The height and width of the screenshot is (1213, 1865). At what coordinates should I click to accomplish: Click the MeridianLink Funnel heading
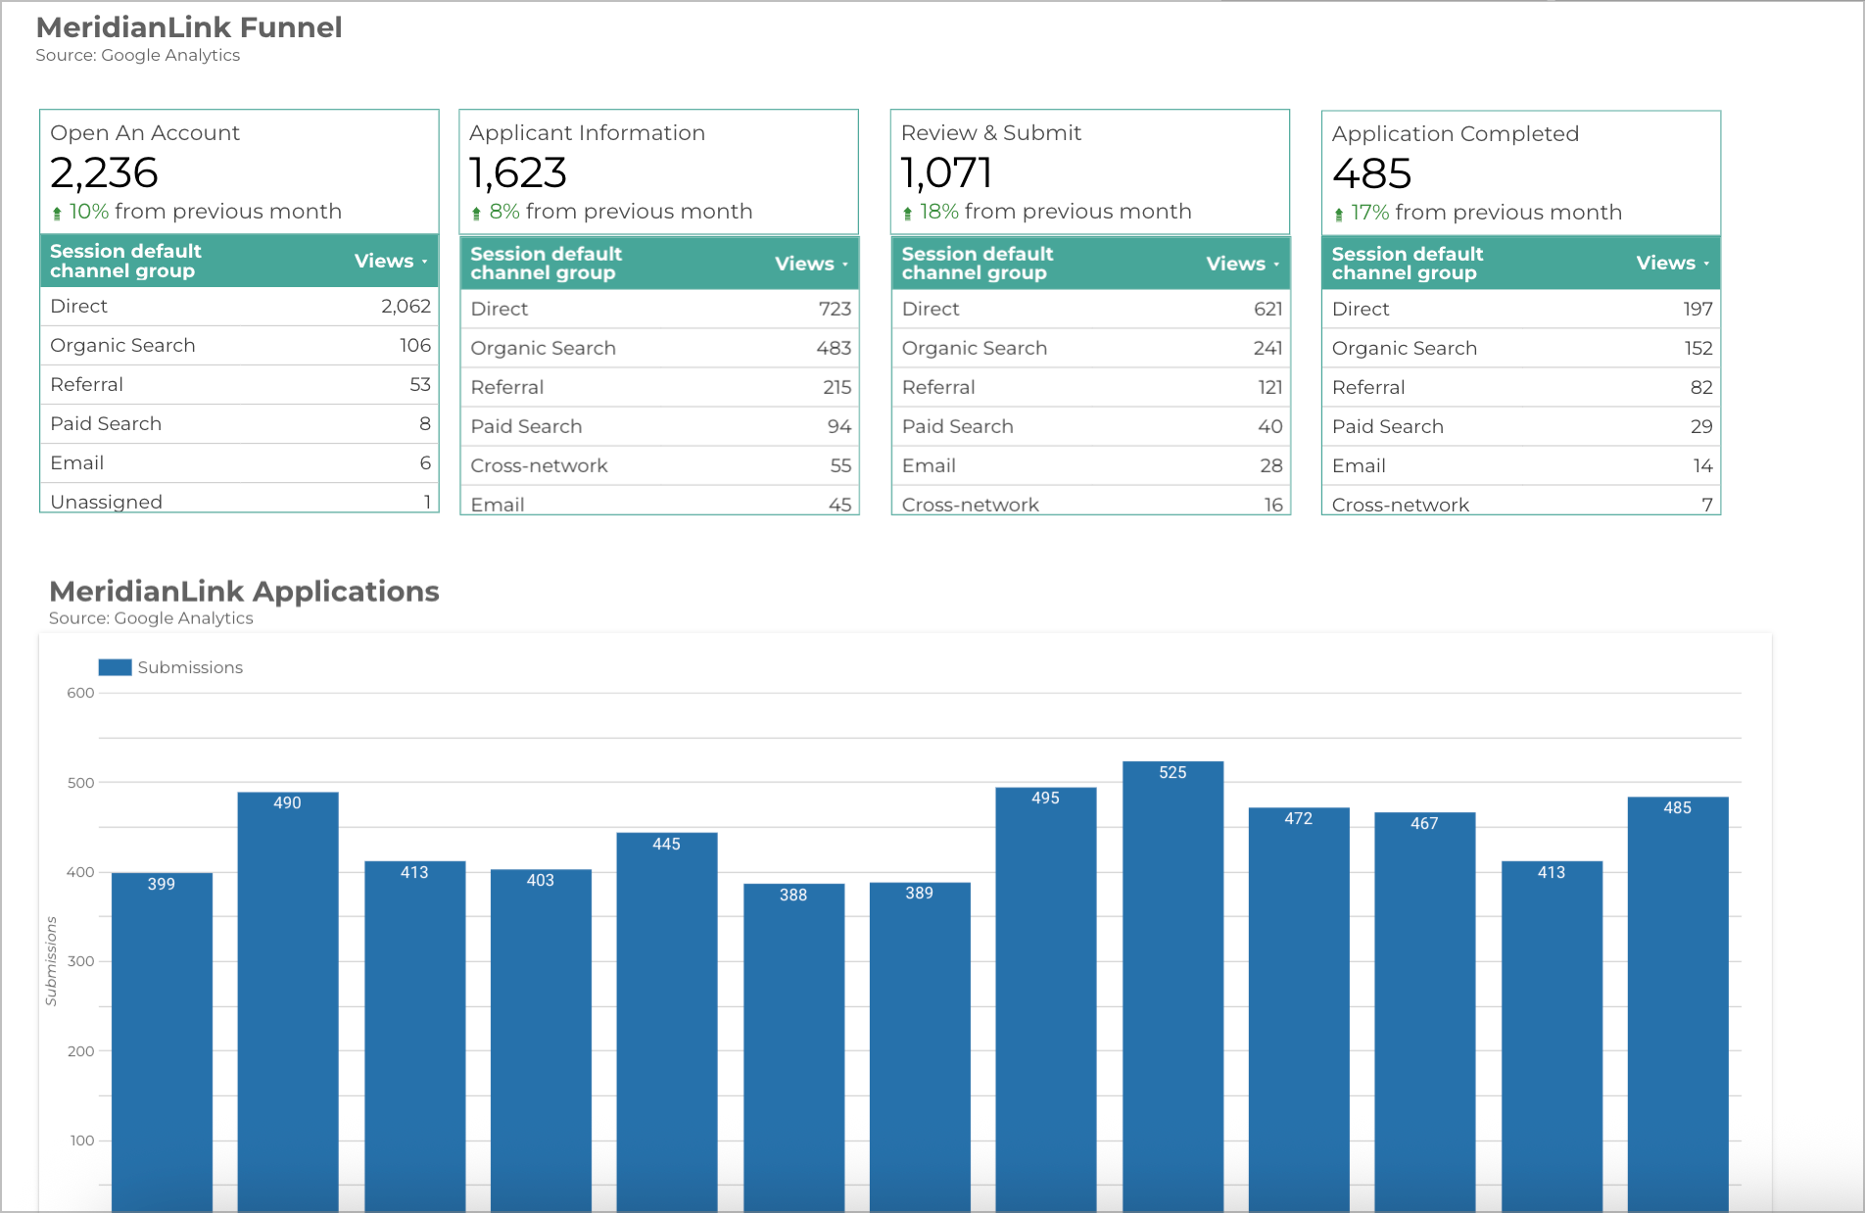point(189,27)
